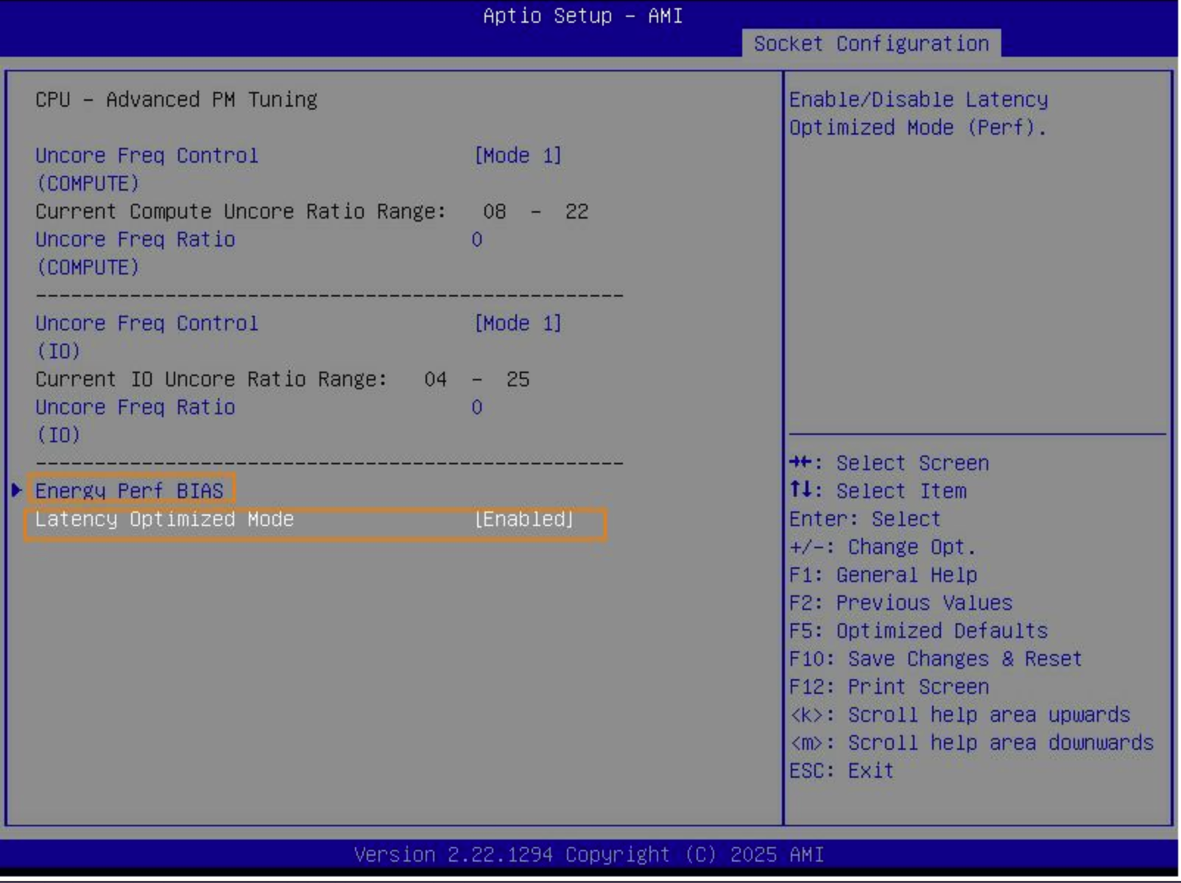This screenshot has height=883, width=1181.
Task: Click F10: Save Changes & Reset
Action: [935, 659]
